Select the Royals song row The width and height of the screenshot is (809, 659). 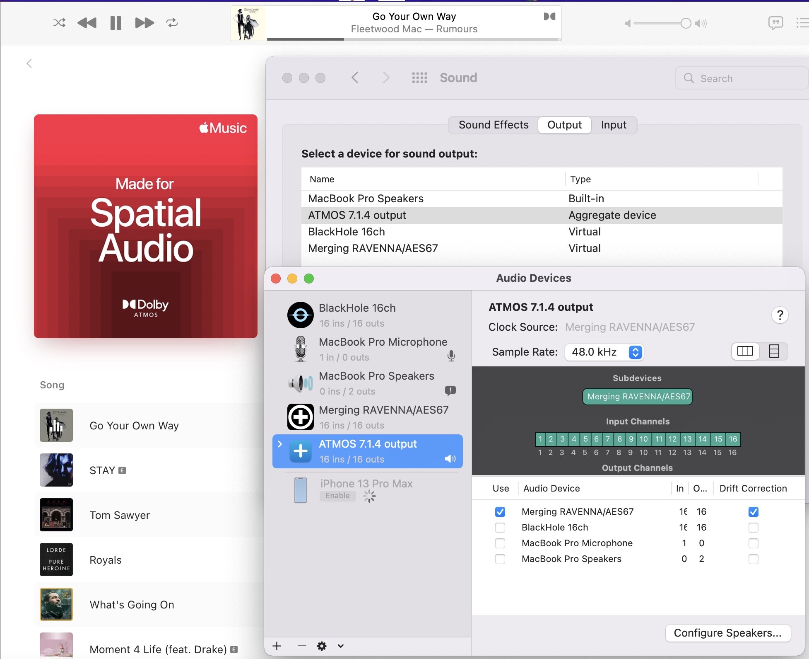click(x=149, y=560)
